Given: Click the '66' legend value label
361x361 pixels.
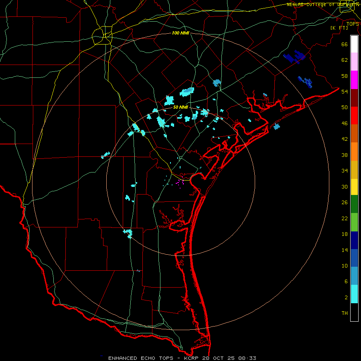Looking at the screenshot, I should point(345,45).
